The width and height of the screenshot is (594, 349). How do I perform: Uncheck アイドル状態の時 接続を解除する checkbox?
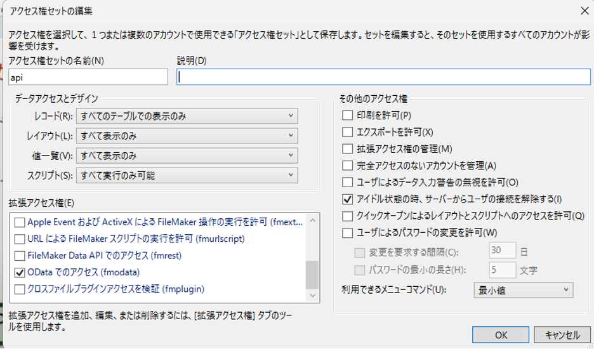point(347,199)
